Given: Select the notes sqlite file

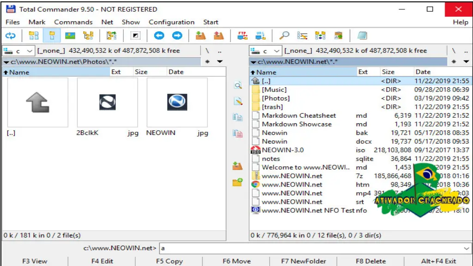Looking at the screenshot, I should click(x=360, y=159).
